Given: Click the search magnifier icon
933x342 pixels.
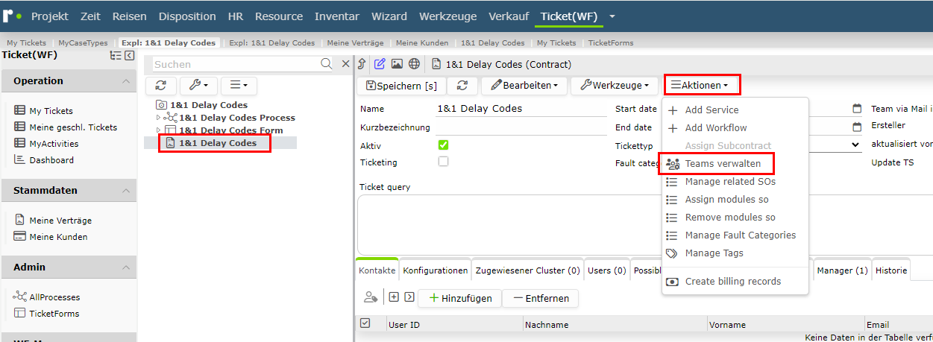Looking at the screenshot, I should [326, 64].
